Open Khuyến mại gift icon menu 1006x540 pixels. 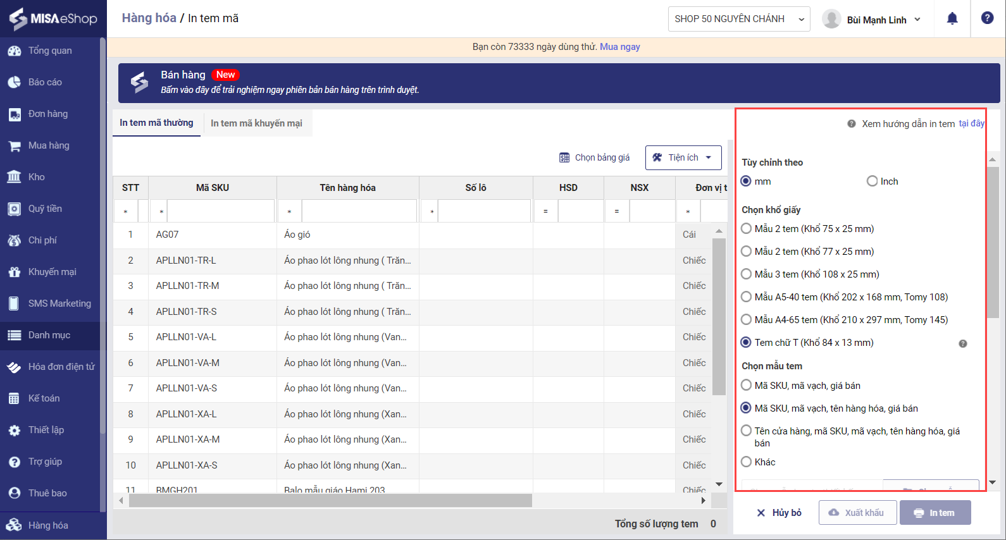pyautogui.click(x=52, y=272)
